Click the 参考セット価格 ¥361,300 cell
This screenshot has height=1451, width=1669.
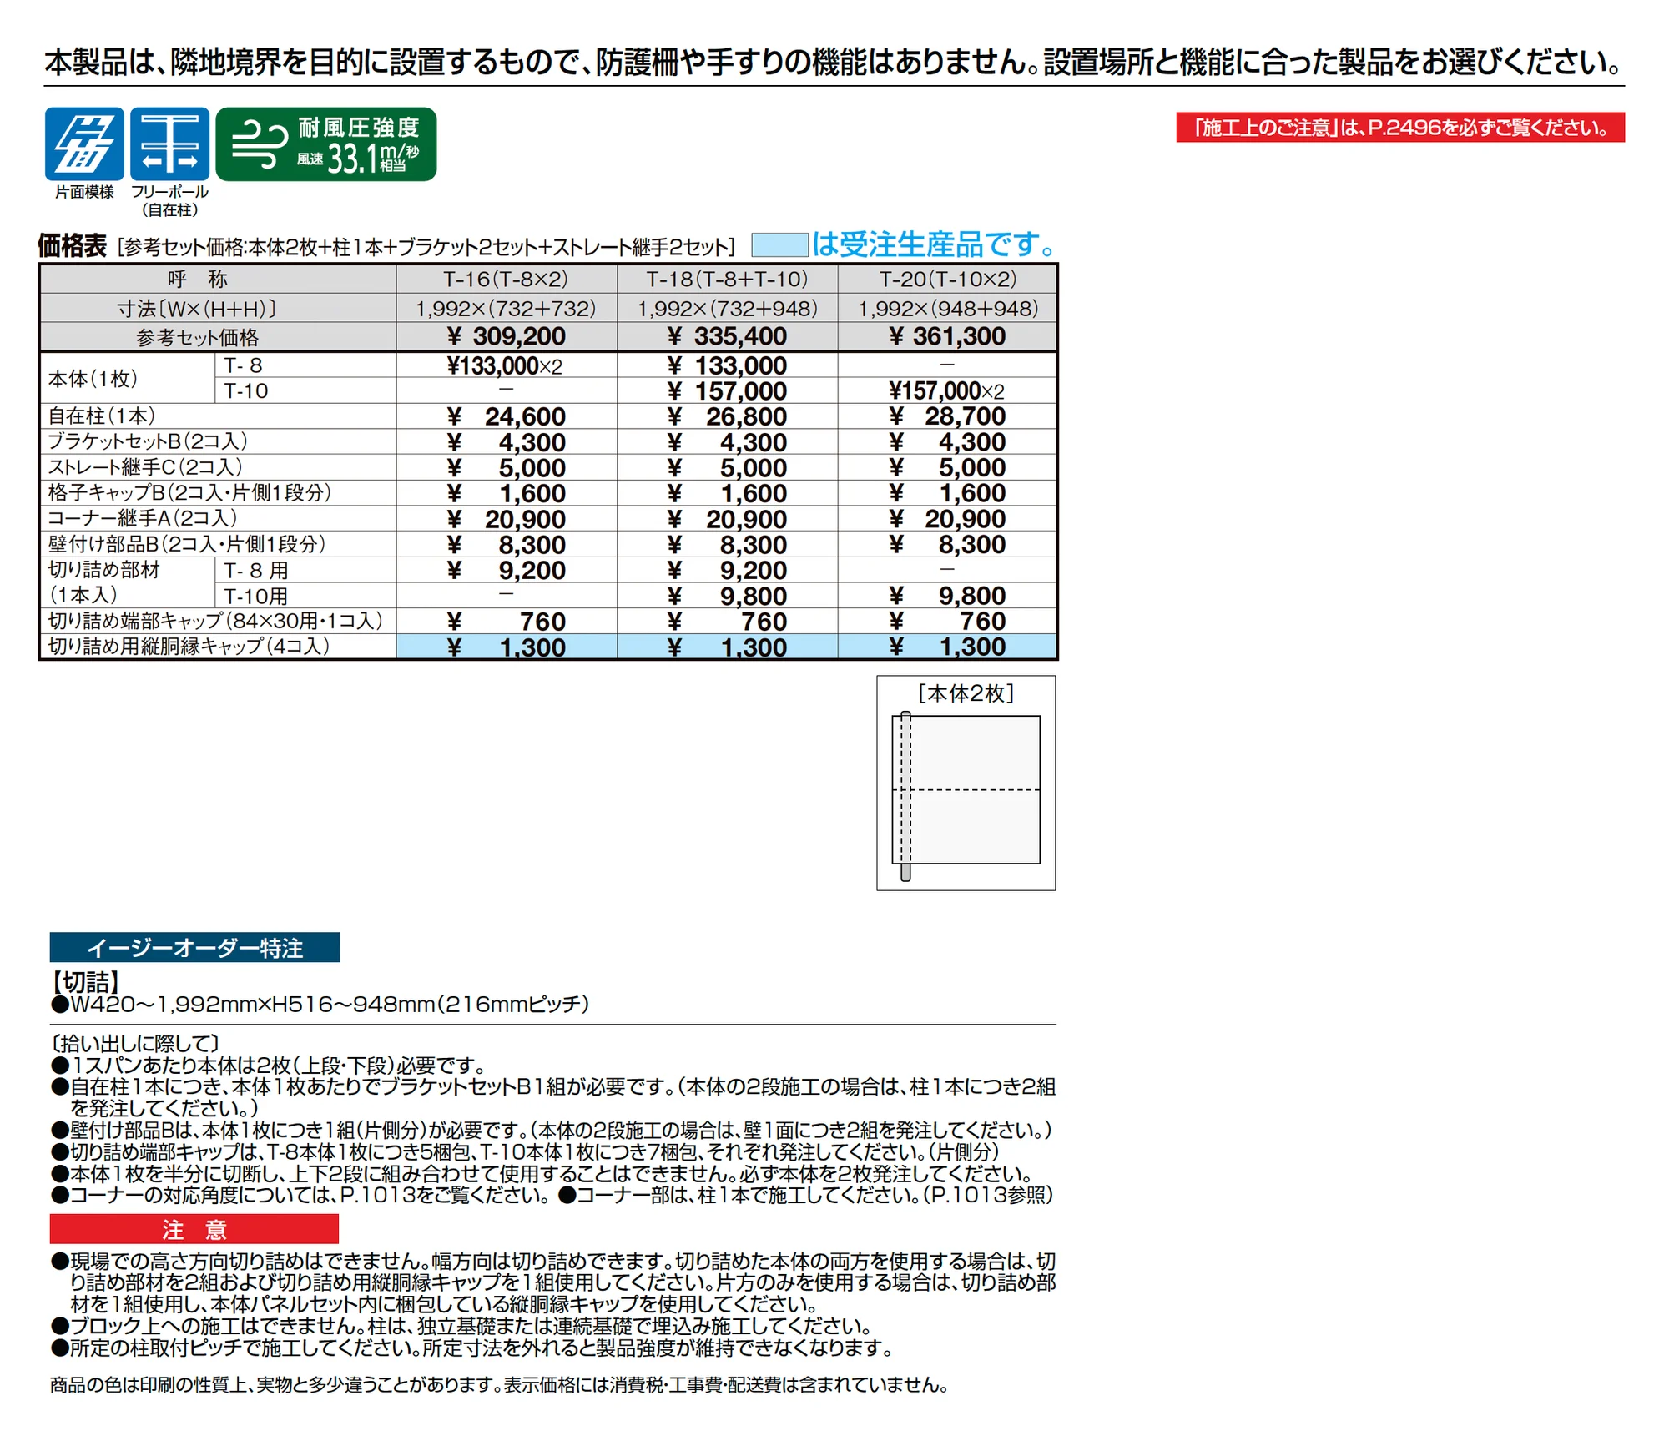pos(947,336)
